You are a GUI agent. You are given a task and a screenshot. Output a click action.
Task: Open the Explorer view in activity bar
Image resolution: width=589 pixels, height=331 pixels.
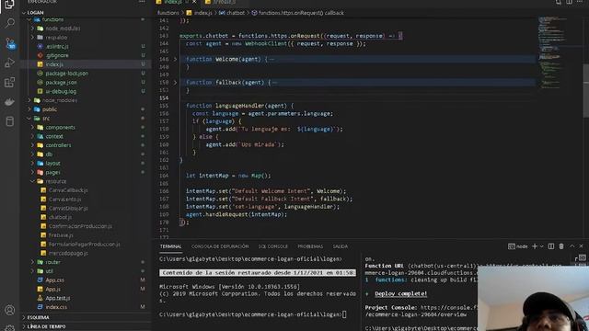click(x=9, y=5)
